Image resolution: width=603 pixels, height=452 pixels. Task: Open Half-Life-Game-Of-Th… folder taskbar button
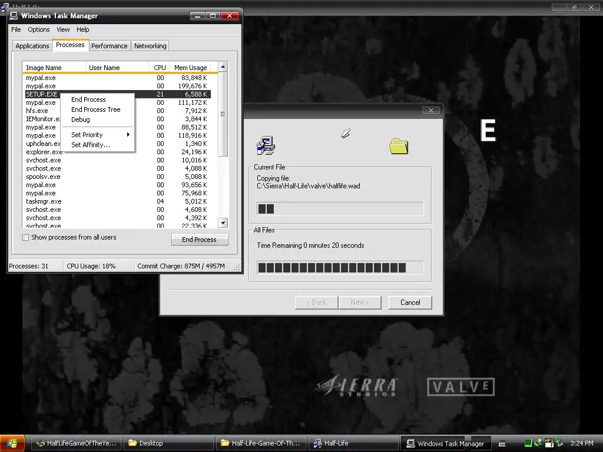[x=261, y=443]
